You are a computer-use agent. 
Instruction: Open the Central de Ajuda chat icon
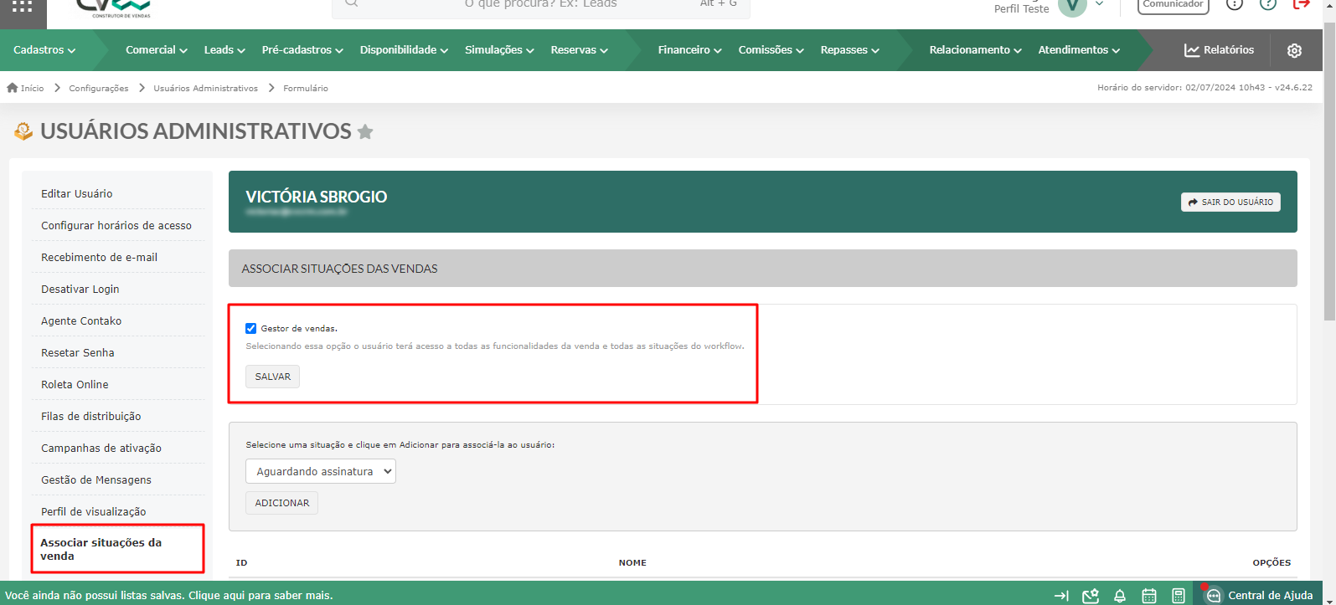(x=1213, y=596)
